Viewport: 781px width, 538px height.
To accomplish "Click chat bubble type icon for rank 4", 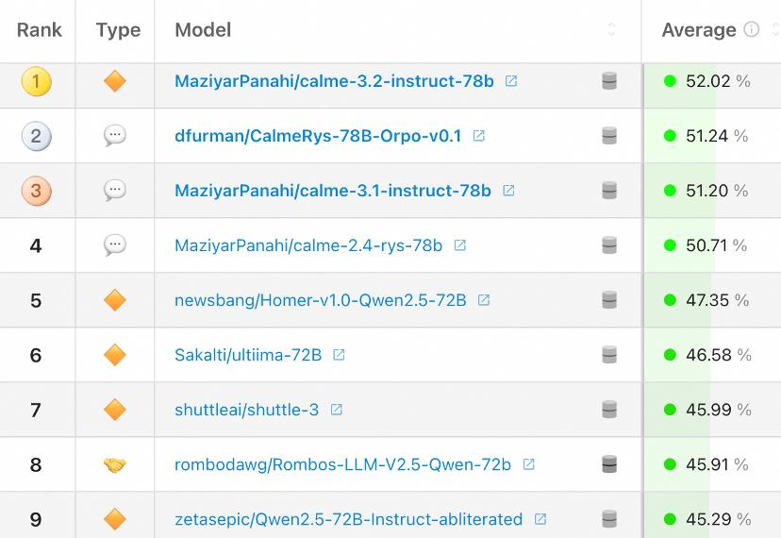I will pos(114,245).
